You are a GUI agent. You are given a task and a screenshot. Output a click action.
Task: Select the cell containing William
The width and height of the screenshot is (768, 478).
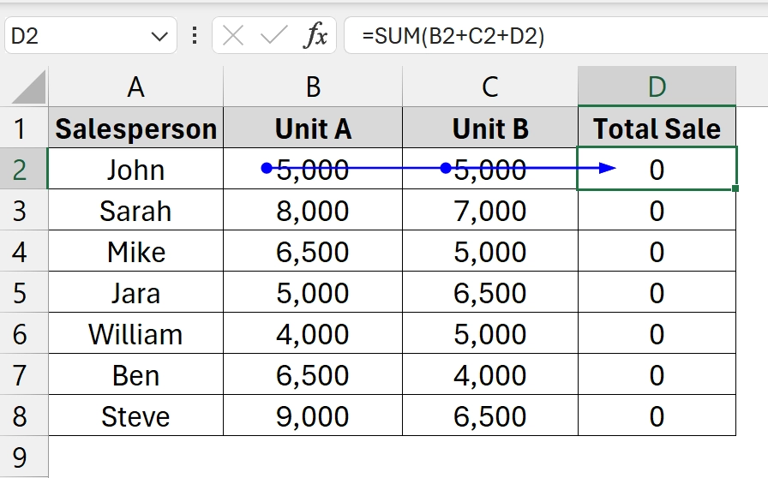[135, 333]
